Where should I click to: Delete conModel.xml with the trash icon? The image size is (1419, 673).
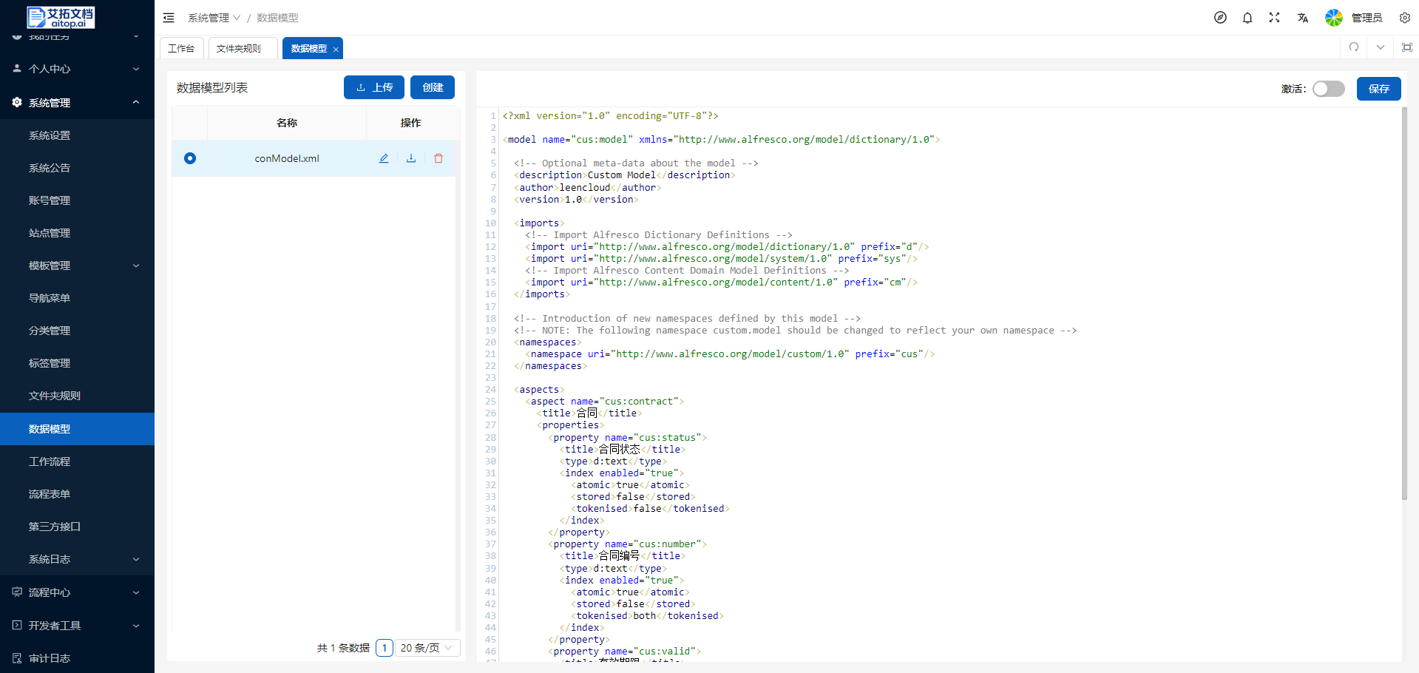point(438,158)
